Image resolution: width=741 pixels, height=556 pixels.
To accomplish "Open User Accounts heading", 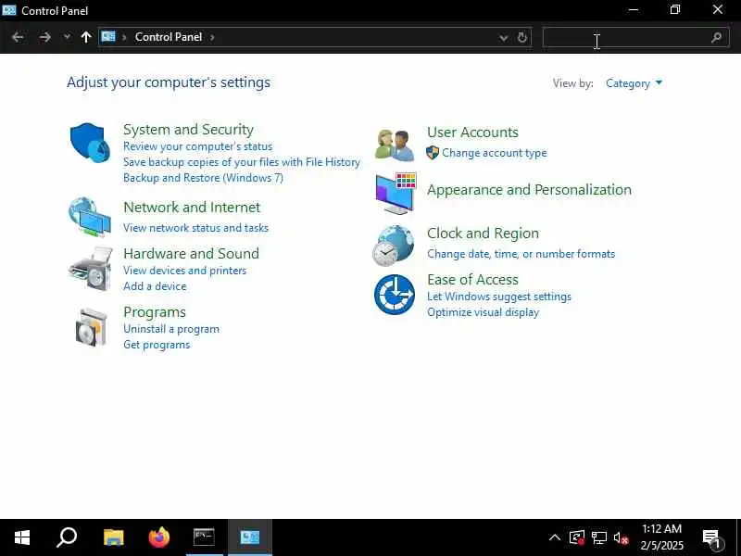I will [472, 132].
